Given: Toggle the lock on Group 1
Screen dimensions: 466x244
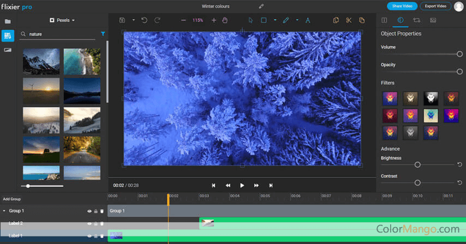Looking at the screenshot, I should coord(95,211).
